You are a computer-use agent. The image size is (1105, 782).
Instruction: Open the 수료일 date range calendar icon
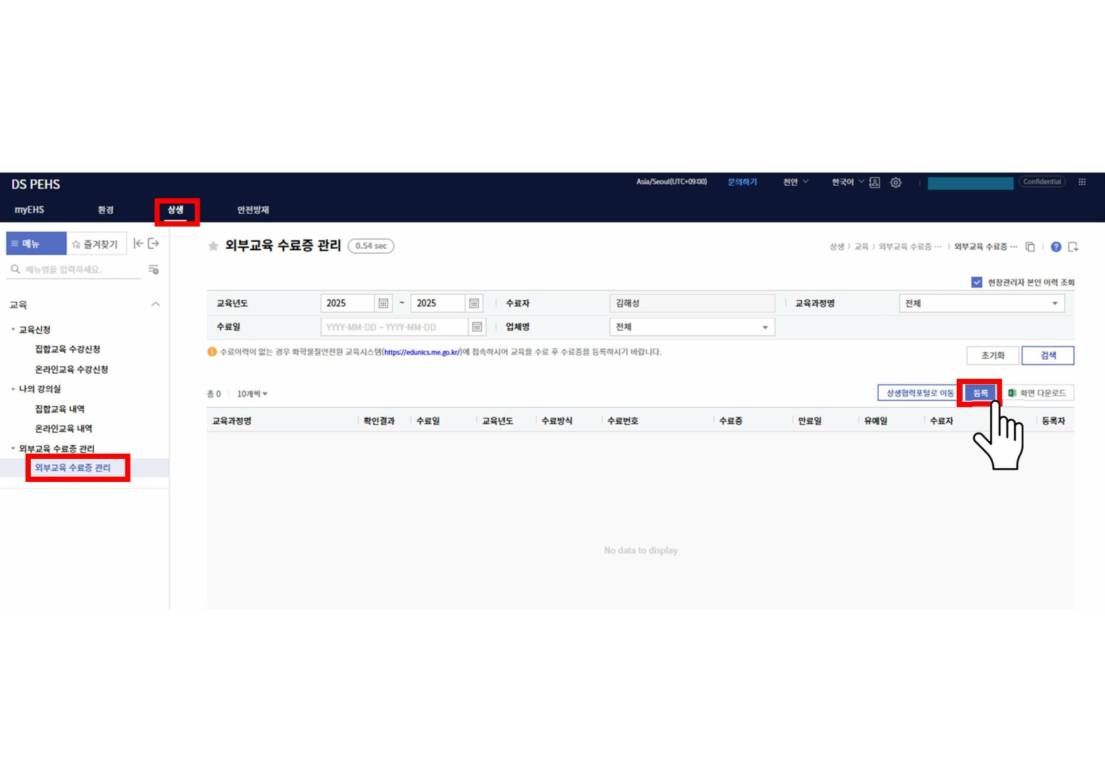477,327
